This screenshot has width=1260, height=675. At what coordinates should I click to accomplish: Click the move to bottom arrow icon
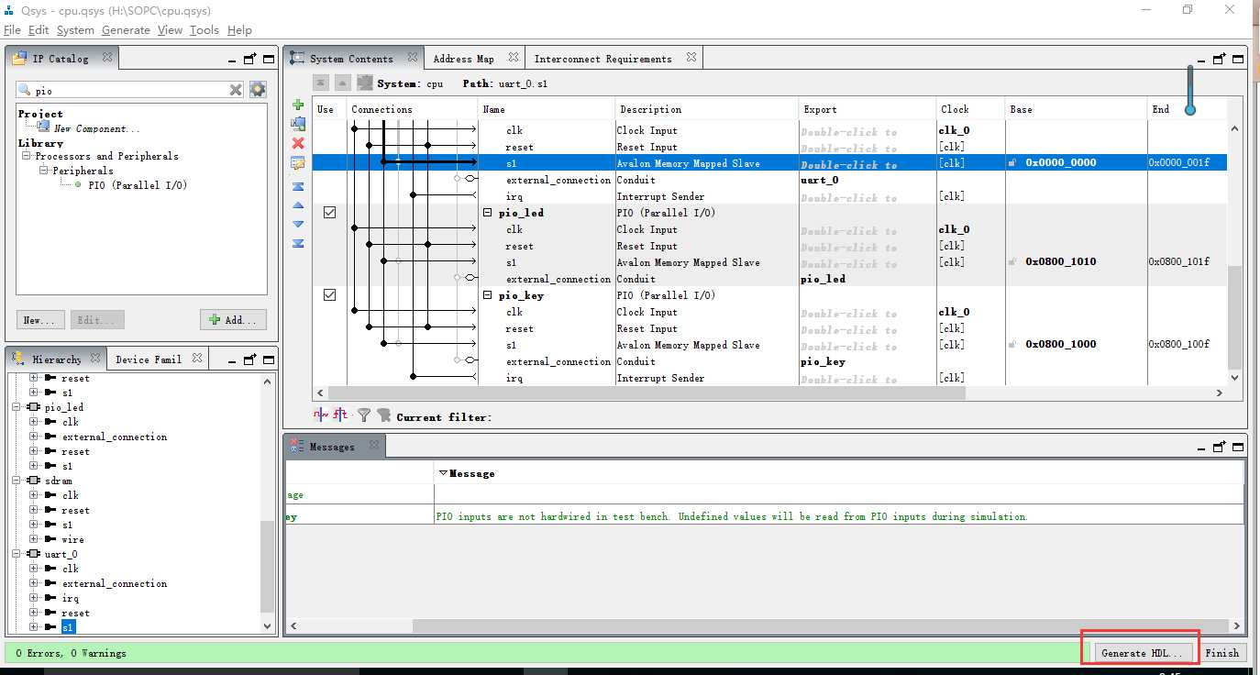click(x=298, y=243)
